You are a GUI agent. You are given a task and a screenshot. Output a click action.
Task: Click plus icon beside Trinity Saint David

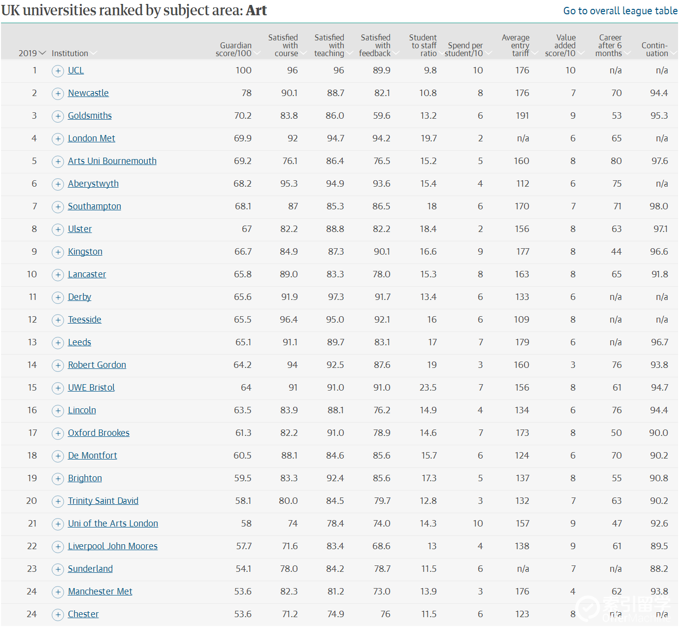(58, 501)
